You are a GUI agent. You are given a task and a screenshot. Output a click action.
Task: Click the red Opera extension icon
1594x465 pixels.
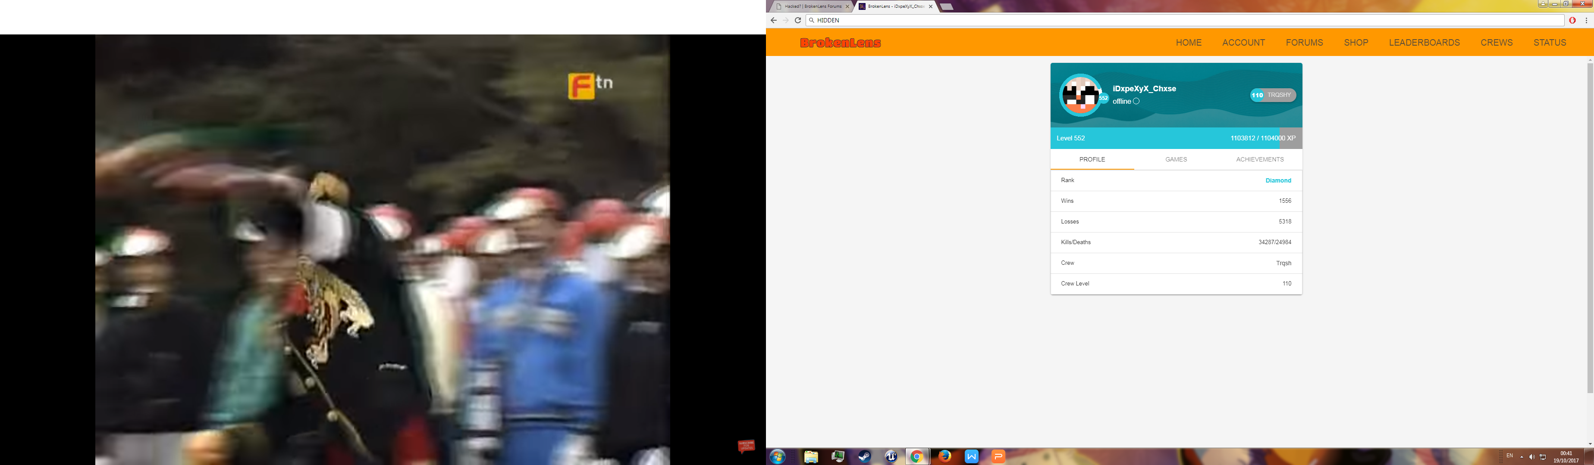click(x=1572, y=20)
